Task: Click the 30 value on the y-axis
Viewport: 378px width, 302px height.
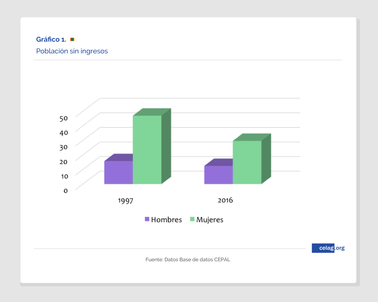Action: [64, 147]
